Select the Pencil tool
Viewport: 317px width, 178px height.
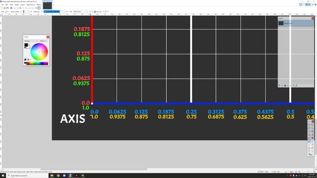(x=309, y=144)
